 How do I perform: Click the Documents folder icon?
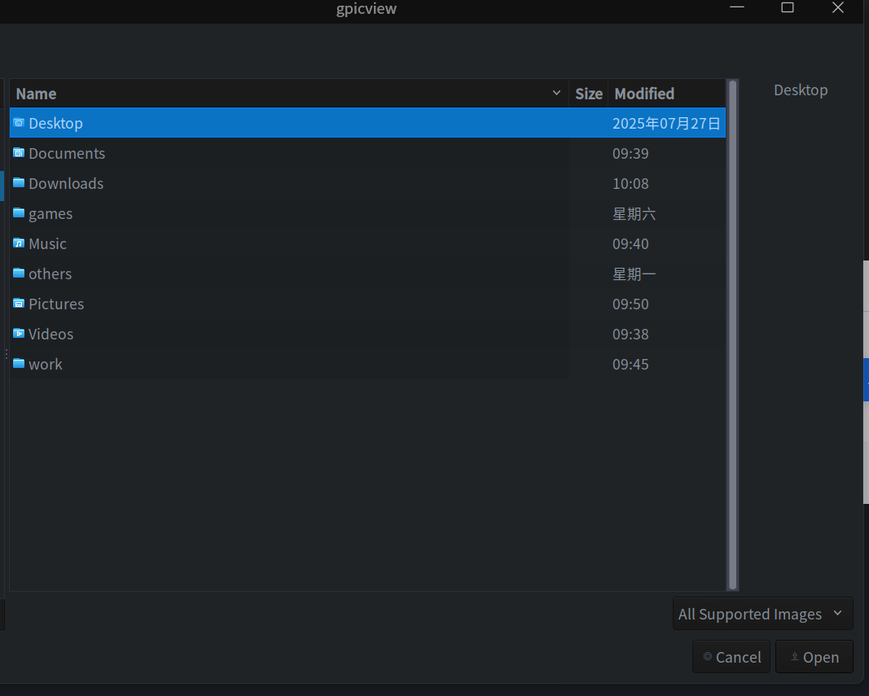[19, 152]
